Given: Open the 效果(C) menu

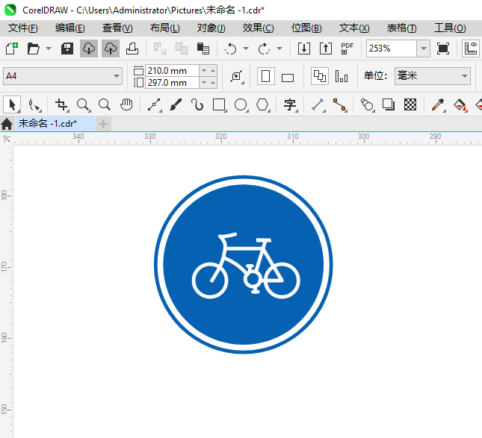Looking at the screenshot, I should click(258, 28).
